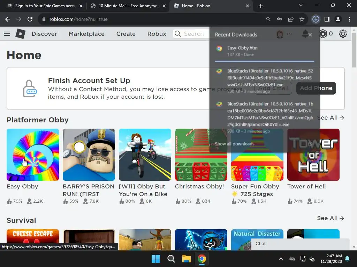The height and width of the screenshot is (267, 357).
Task: Go to the Create page
Action: pos(126,34)
